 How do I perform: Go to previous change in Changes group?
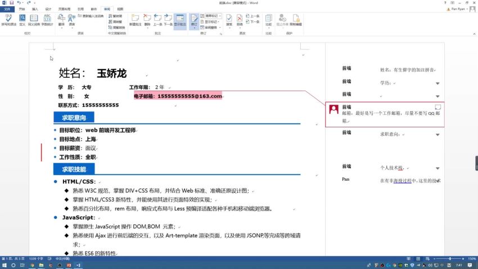[x=252, y=16]
